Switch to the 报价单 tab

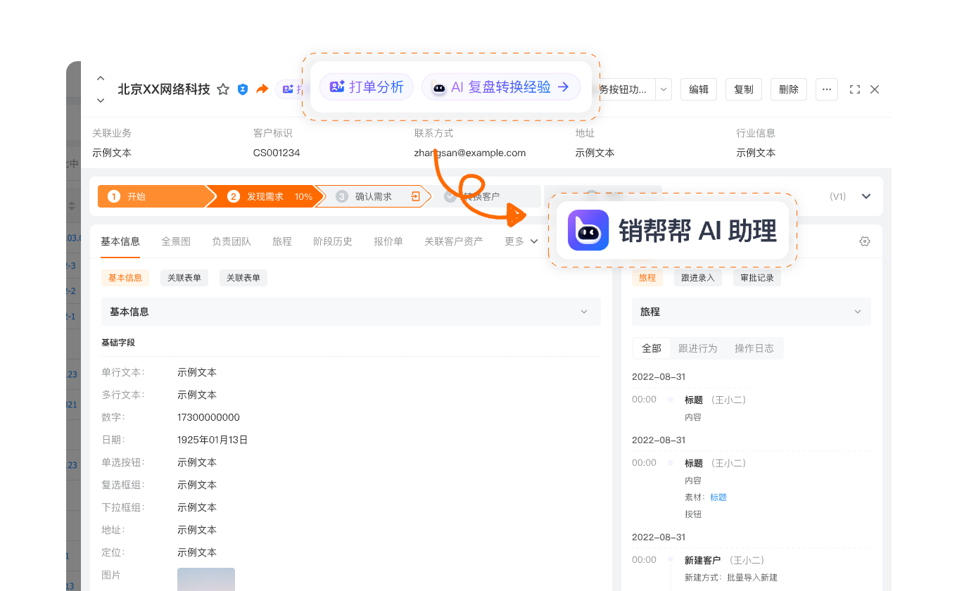coord(388,241)
